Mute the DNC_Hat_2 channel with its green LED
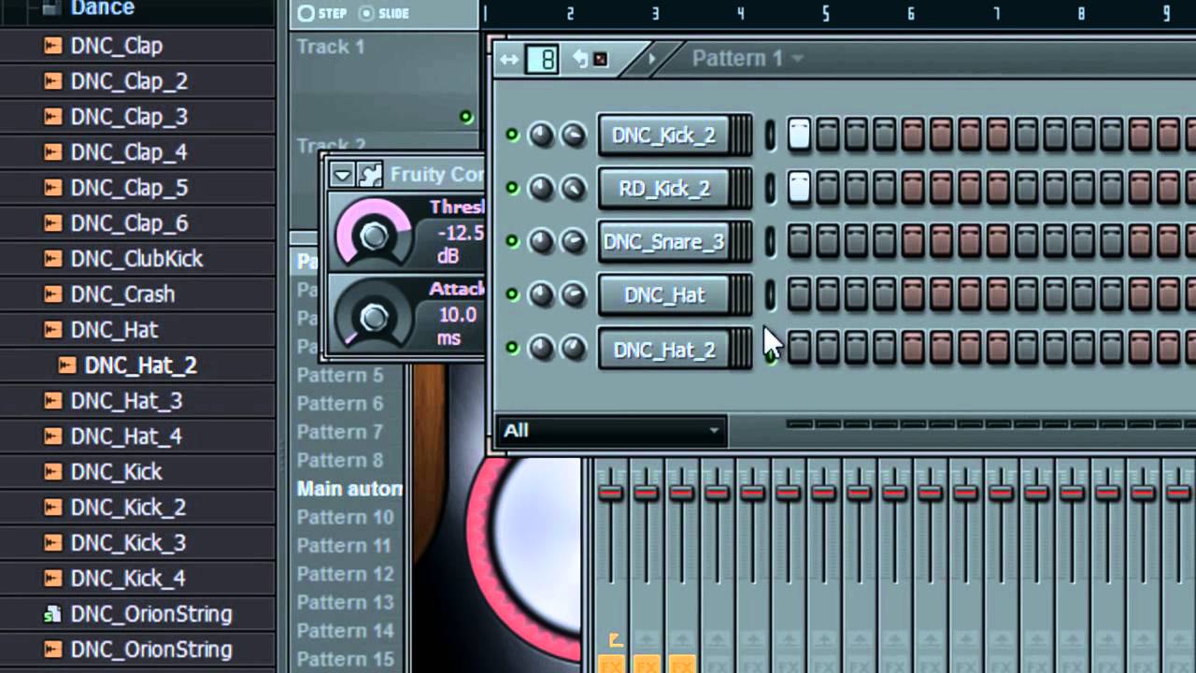 (x=512, y=348)
